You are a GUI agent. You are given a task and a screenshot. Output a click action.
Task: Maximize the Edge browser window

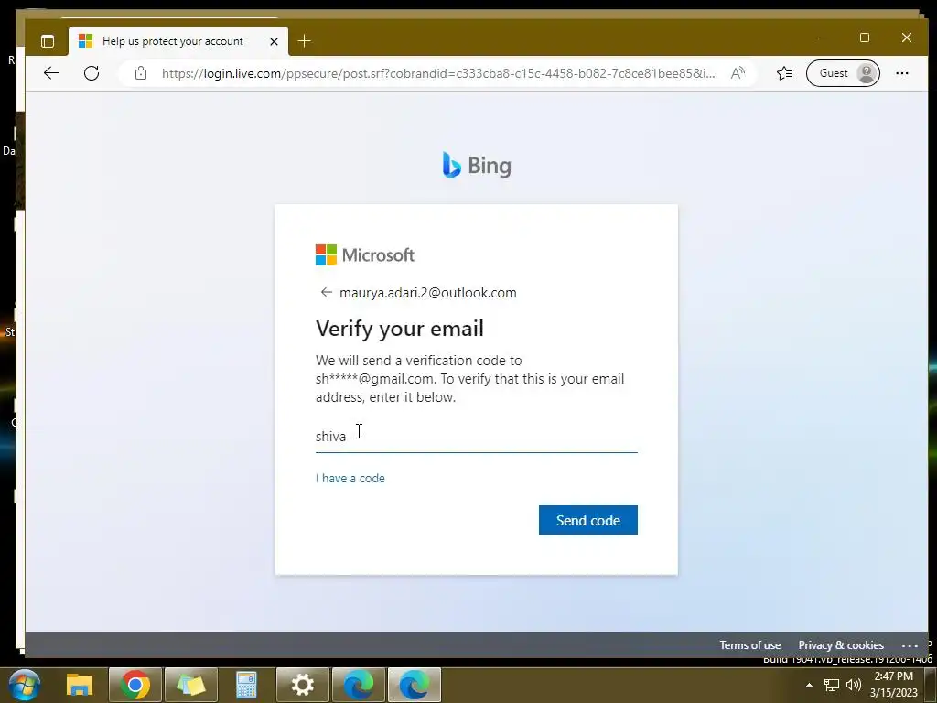[x=864, y=38]
